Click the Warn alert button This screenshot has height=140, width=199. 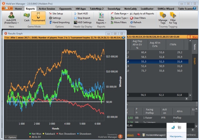[193, 37]
